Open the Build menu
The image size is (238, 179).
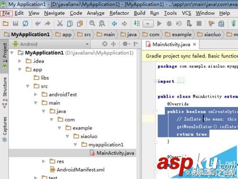pyautogui.click(x=139, y=13)
